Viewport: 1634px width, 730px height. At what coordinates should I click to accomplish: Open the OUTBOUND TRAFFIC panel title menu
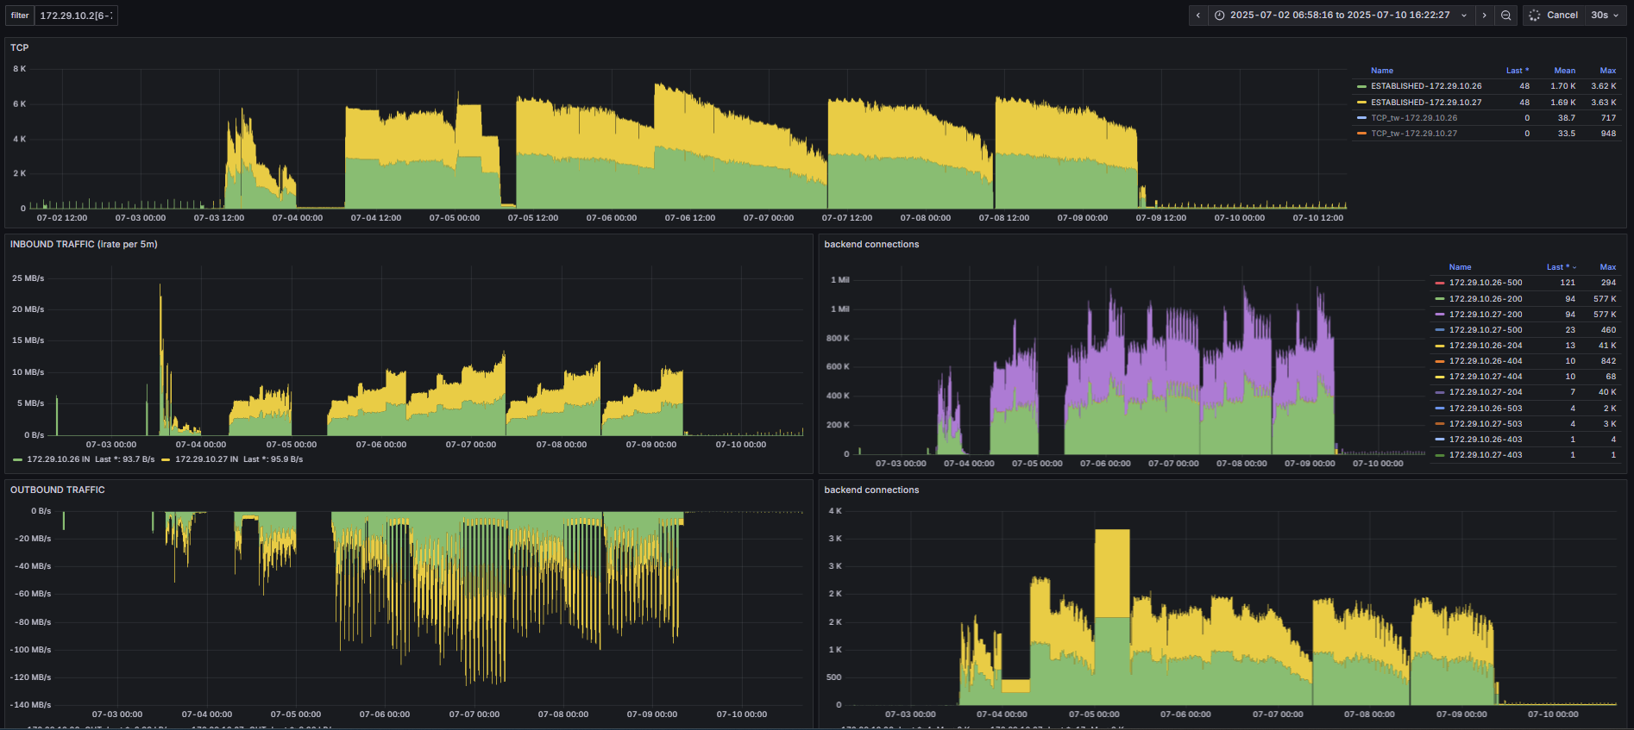tap(57, 490)
